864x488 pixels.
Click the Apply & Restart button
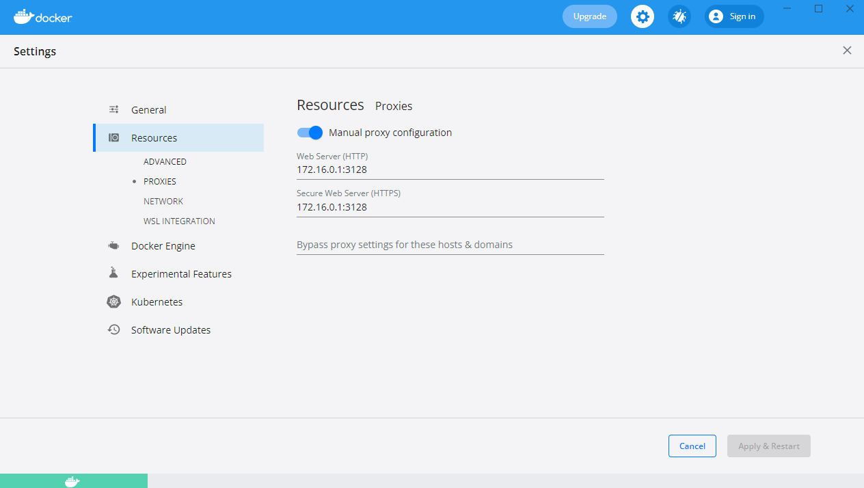[769, 446]
